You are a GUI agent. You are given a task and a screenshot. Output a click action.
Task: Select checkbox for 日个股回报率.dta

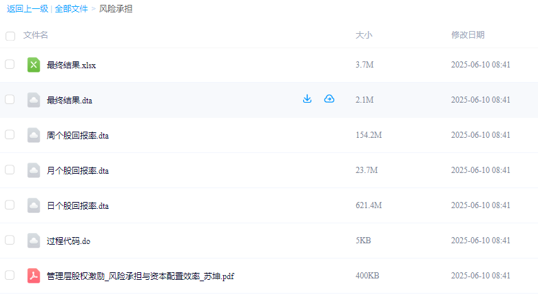pos(10,205)
